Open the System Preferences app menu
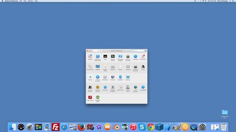 point(11,1)
